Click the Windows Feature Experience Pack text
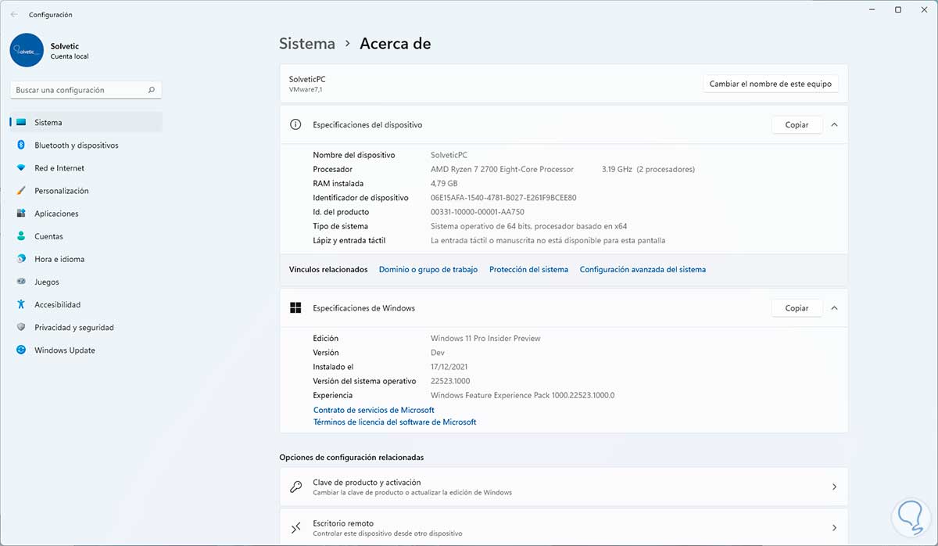 [x=523, y=395]
